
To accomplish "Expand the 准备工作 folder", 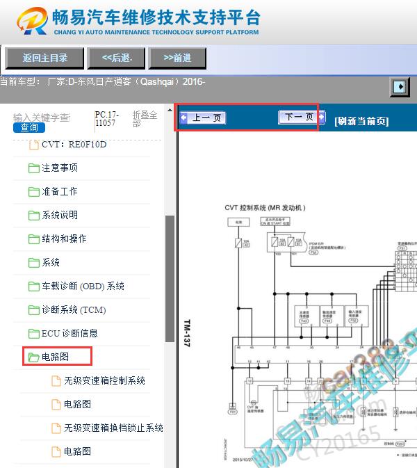I will pyautogui.click(x=60, y=191).
